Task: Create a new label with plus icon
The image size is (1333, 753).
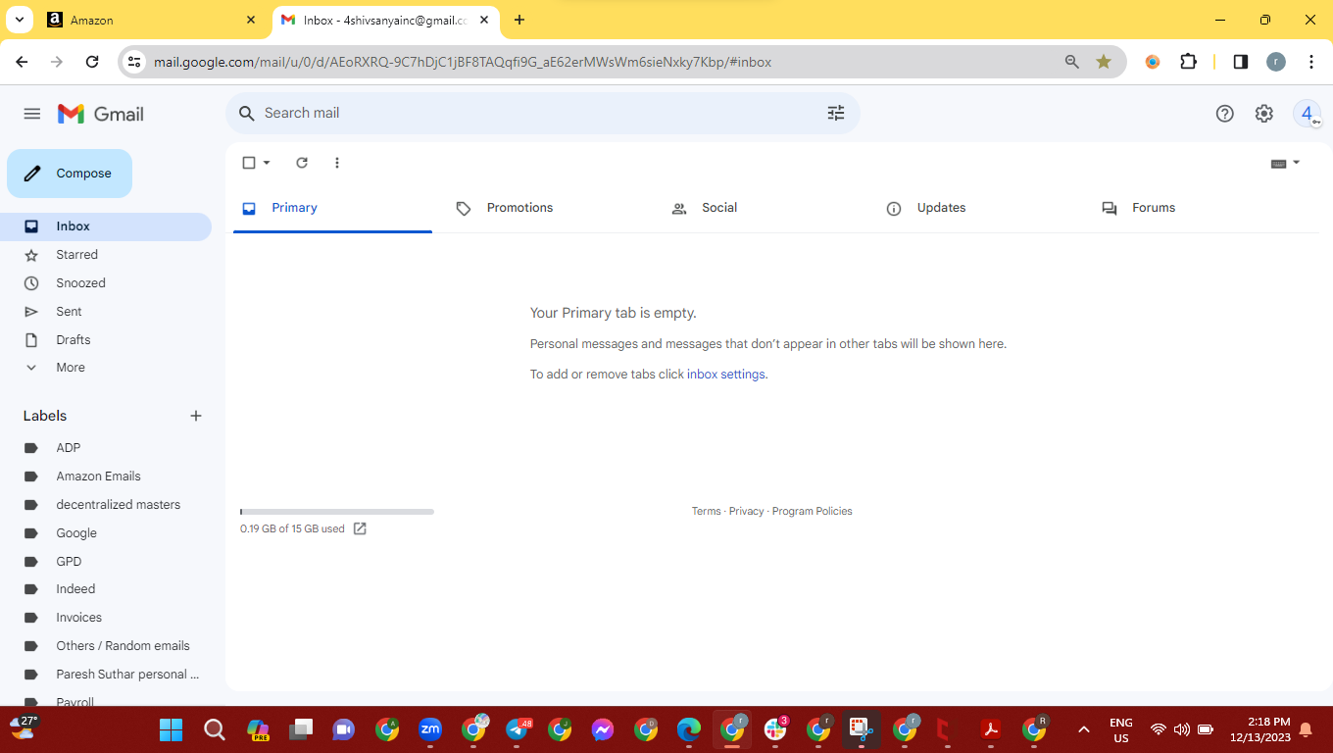Action: (x=196, y=416)
